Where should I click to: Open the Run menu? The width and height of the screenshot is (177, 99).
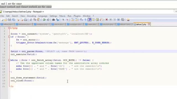click(69, 16)
